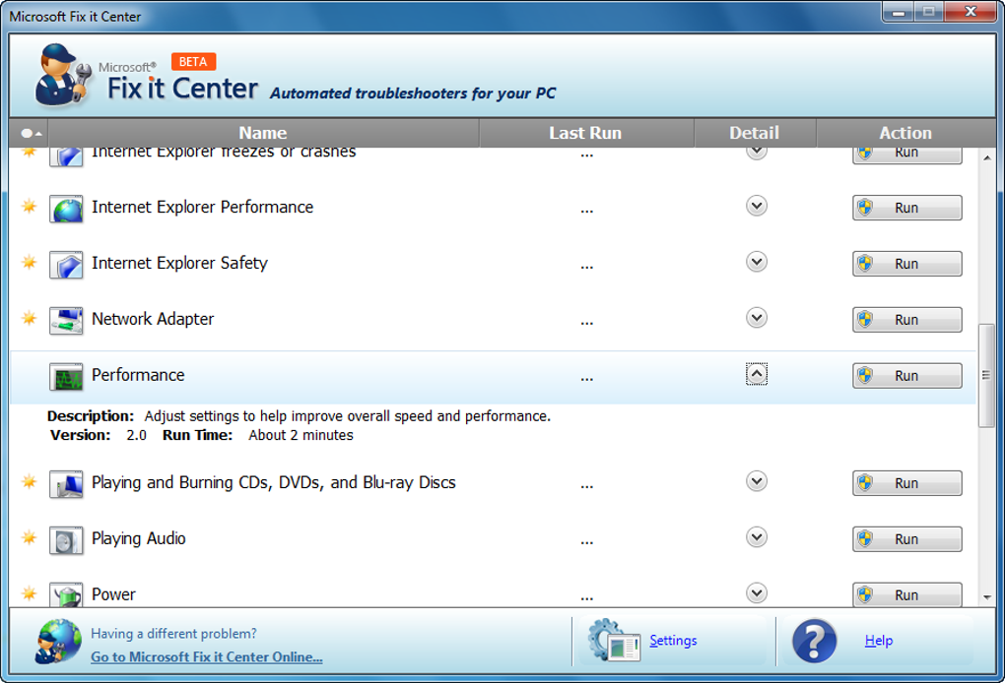Click the 'About 2 minutes' run time text
Image resolution: width=1005 pixels, height=683 pixels.
pyautogui.click(x=301, y=435)
